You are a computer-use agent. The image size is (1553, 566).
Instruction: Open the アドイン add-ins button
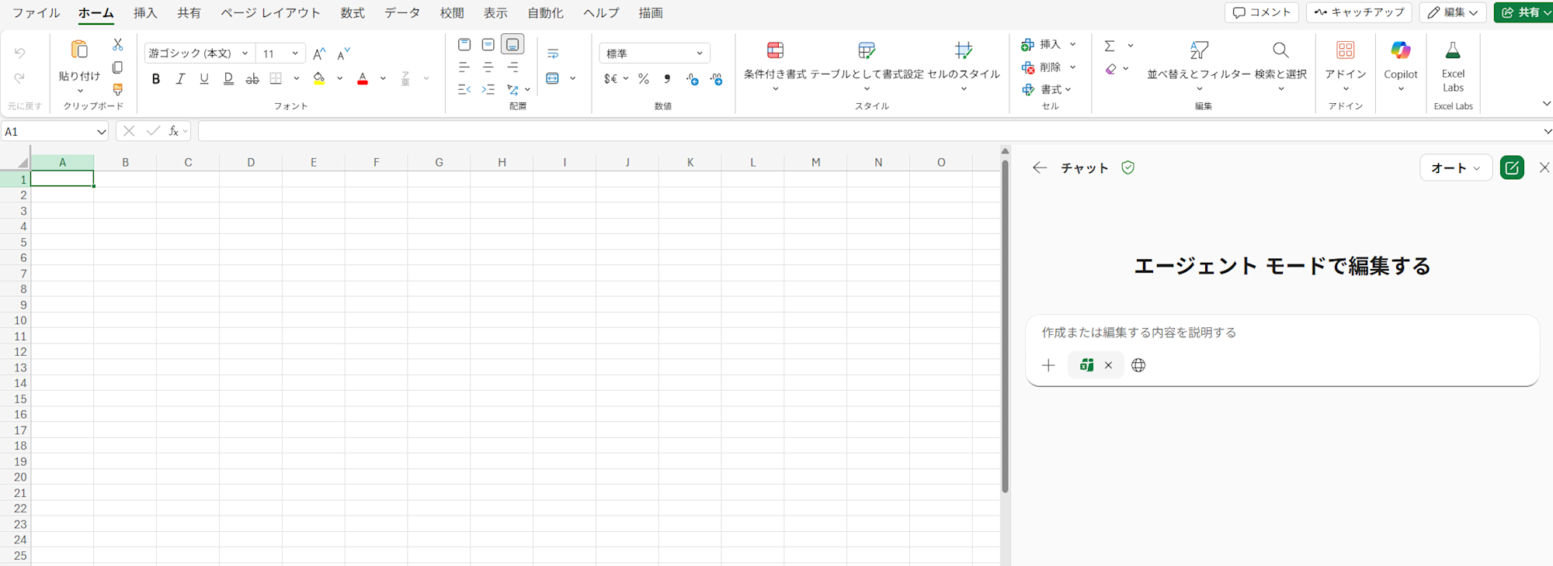tap(1346, 66)
